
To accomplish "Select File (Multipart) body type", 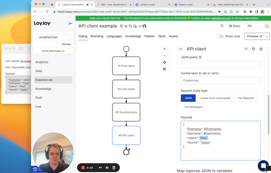I will (x=193, y=107).
